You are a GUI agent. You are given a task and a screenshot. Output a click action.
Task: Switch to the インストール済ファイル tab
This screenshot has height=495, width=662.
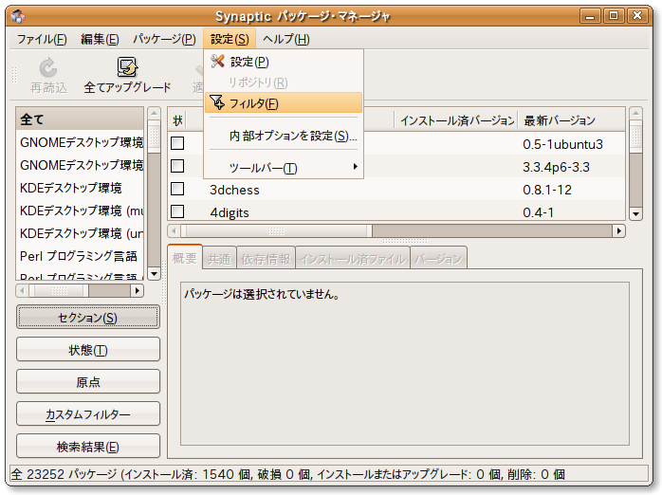[353, 259]
